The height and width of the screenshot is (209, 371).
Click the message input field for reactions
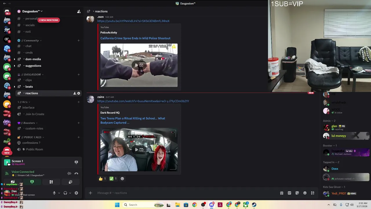click(x=185, y=193)
